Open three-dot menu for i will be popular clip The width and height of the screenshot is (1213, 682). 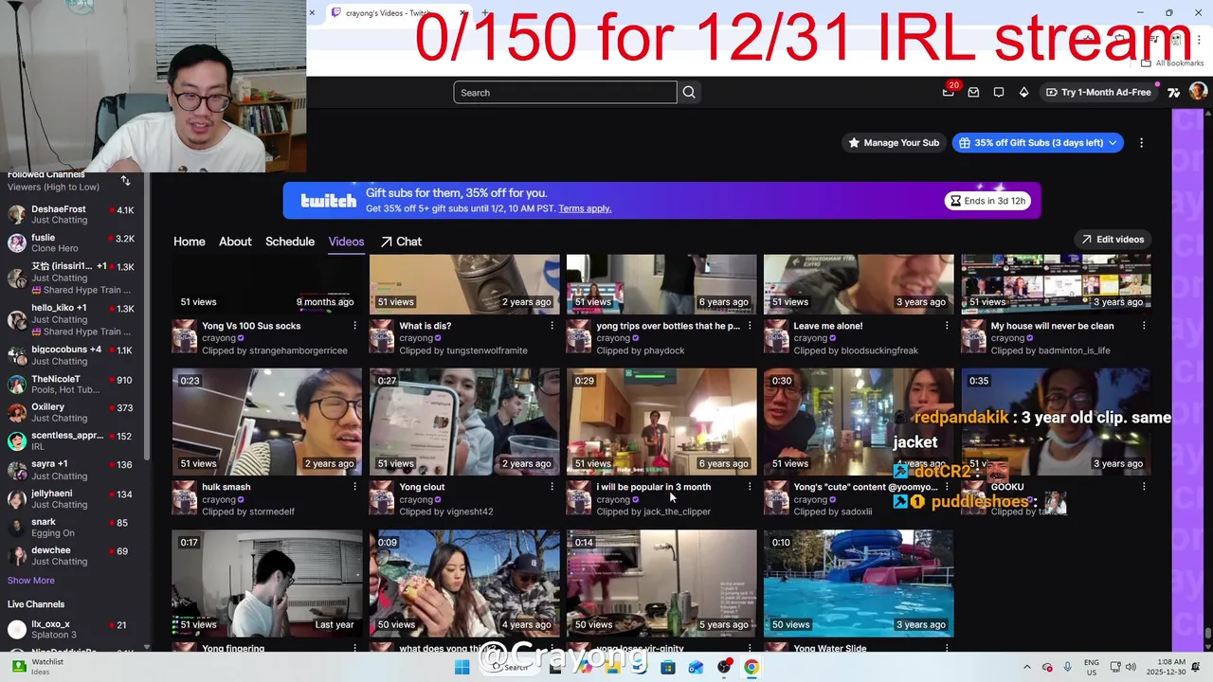pyautogui.click(x=749, y=487)
